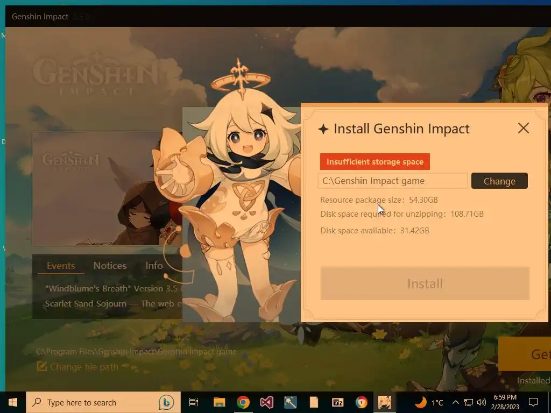The width and height of the screenshot is (551, 413).
Task: Open the blank document icon on taskbar
Action: pyautogui.click(x=314, y=402)
